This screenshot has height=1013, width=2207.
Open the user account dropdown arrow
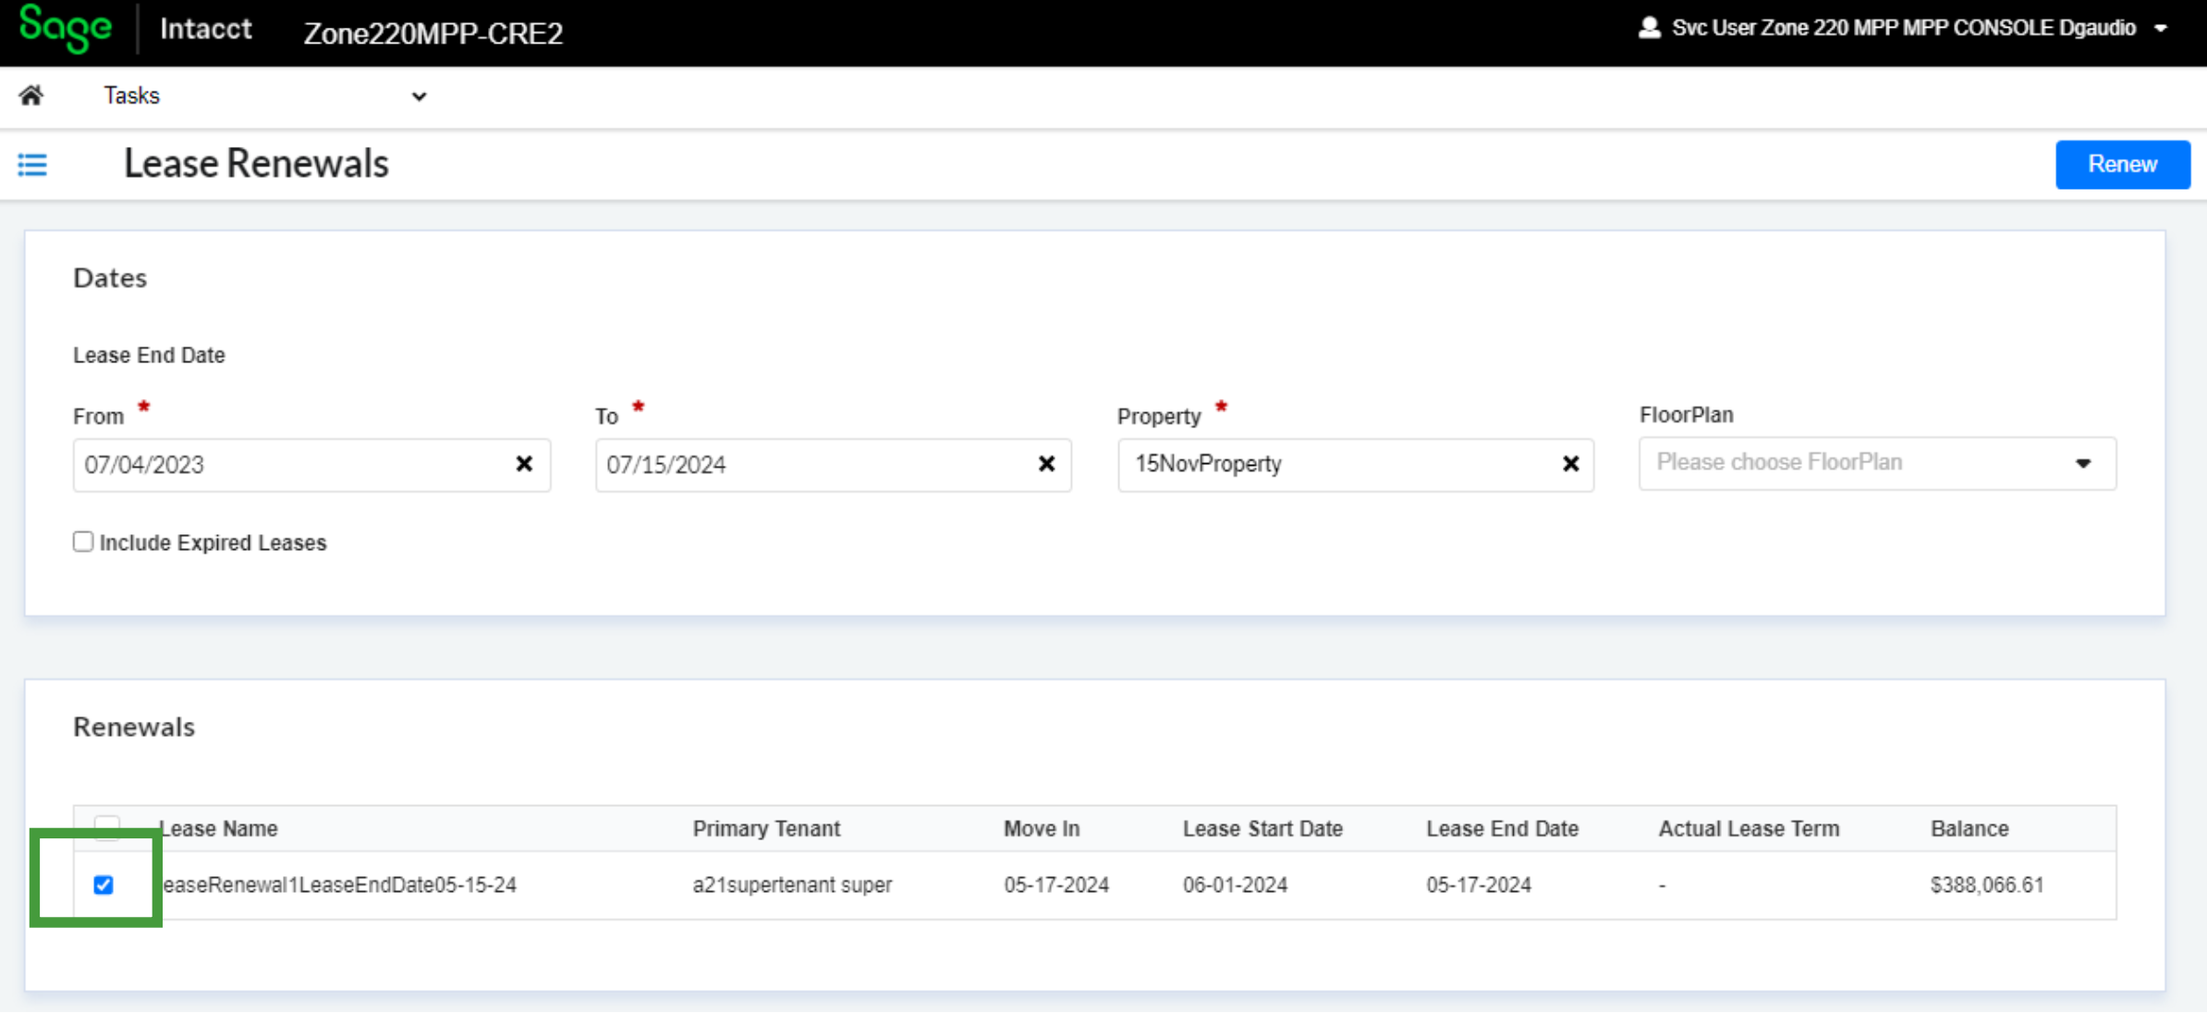2161,29
